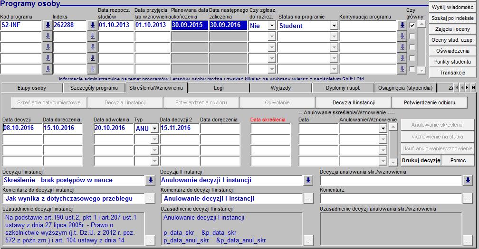479x249 pixels.
Task: Open editor for Uzasadnienie decyzji anulowania skr./wznowienia
Action: 468,241
